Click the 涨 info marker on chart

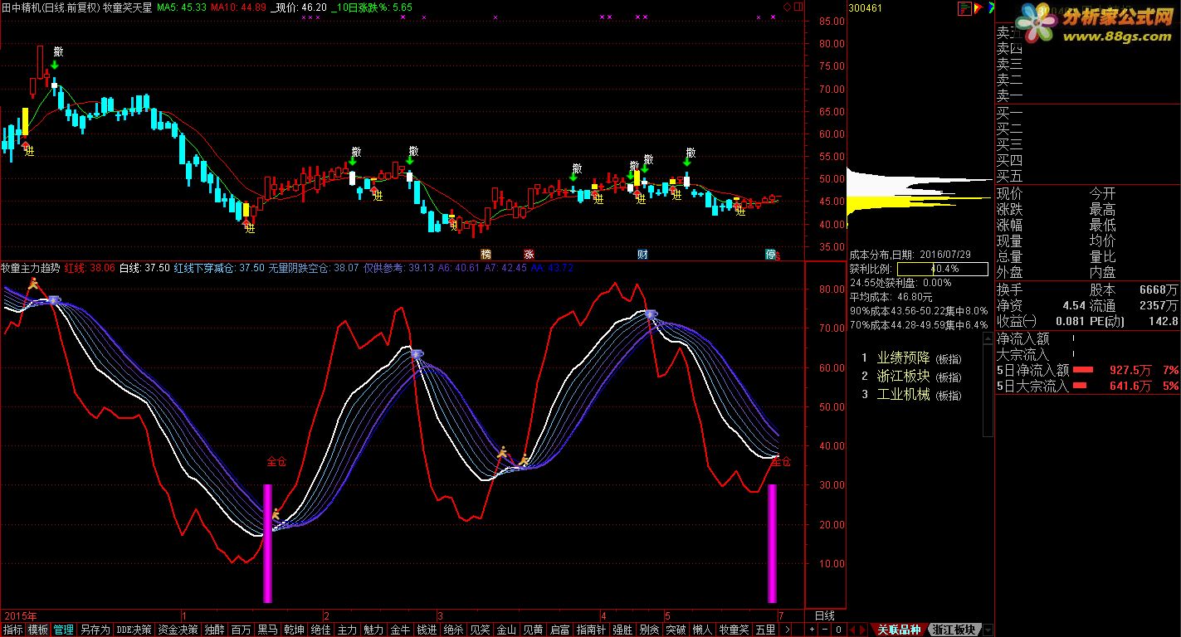[529, 254]
